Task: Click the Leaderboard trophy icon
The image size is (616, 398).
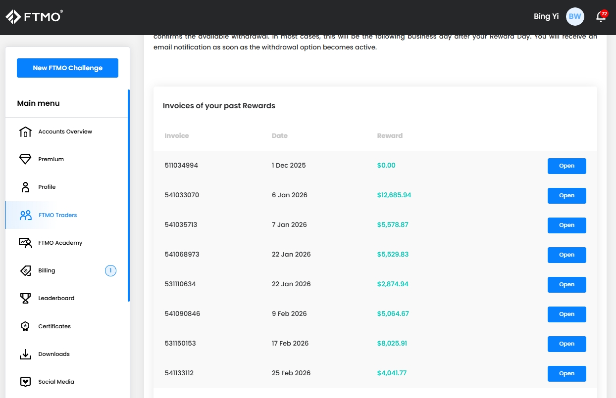Action: point(25,299)
